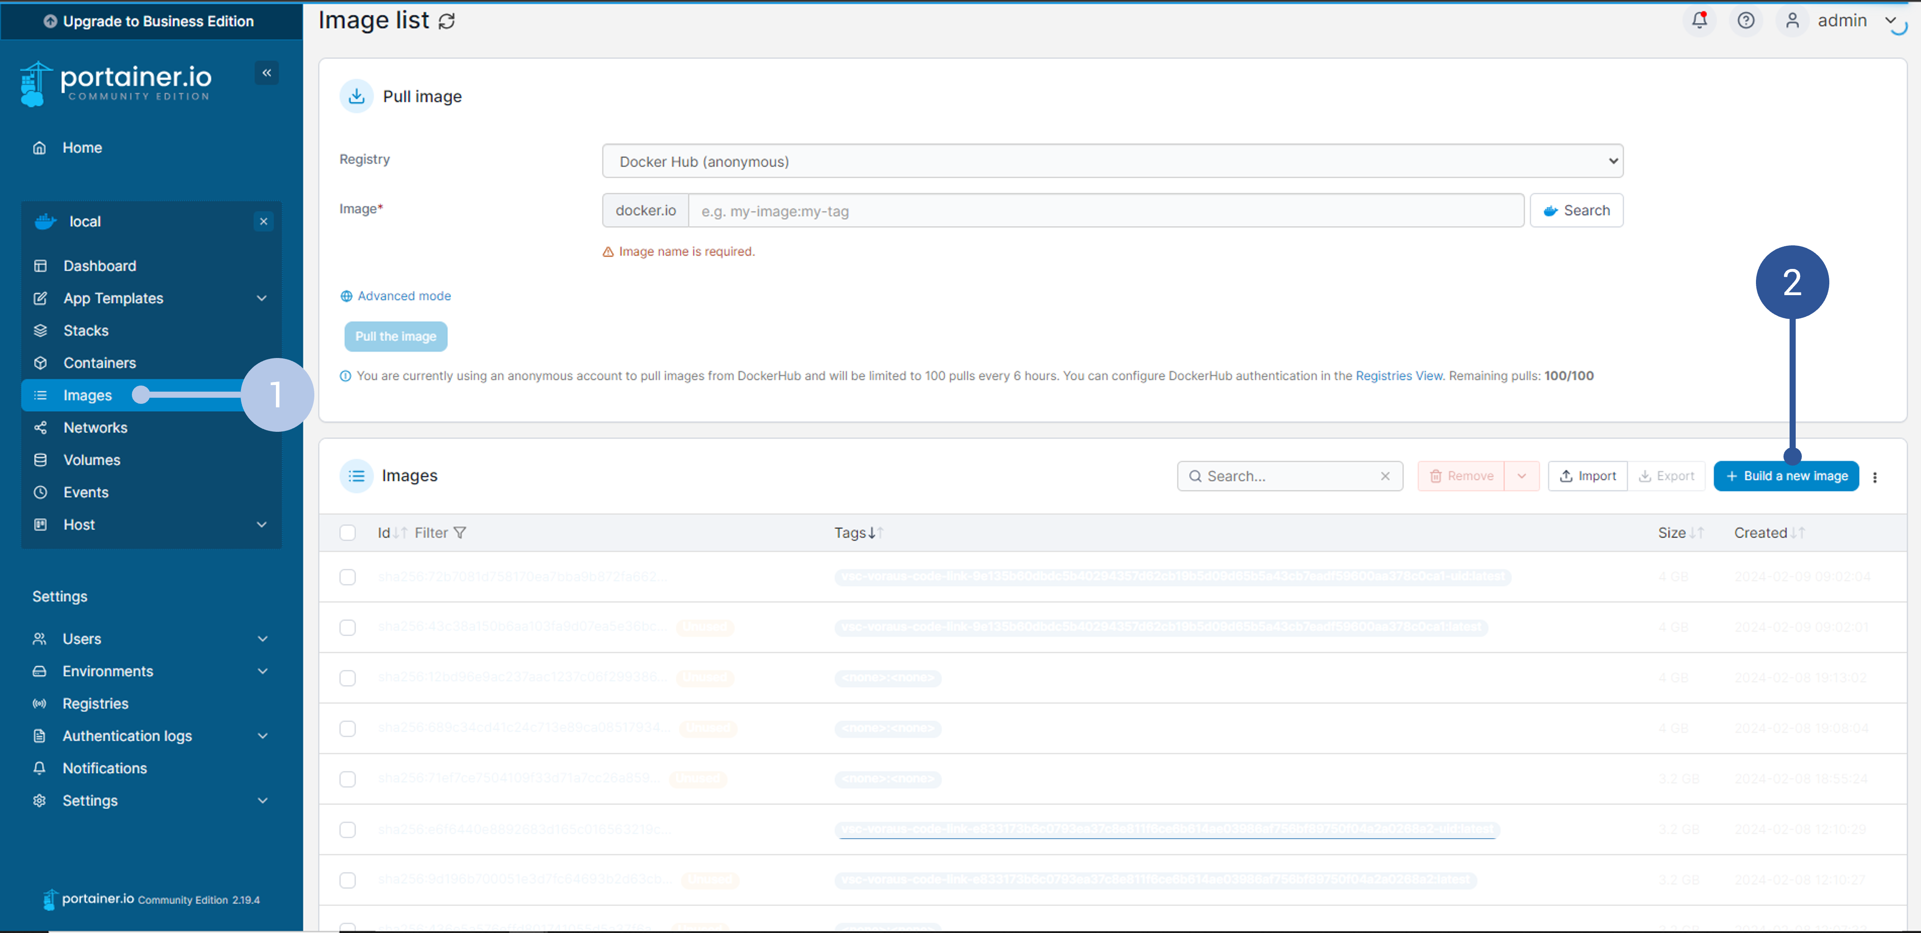This screenshot has width=1921, height=933.
Task: Collapse the sidebar with the double-chevron icon
Action: [266, 73]
